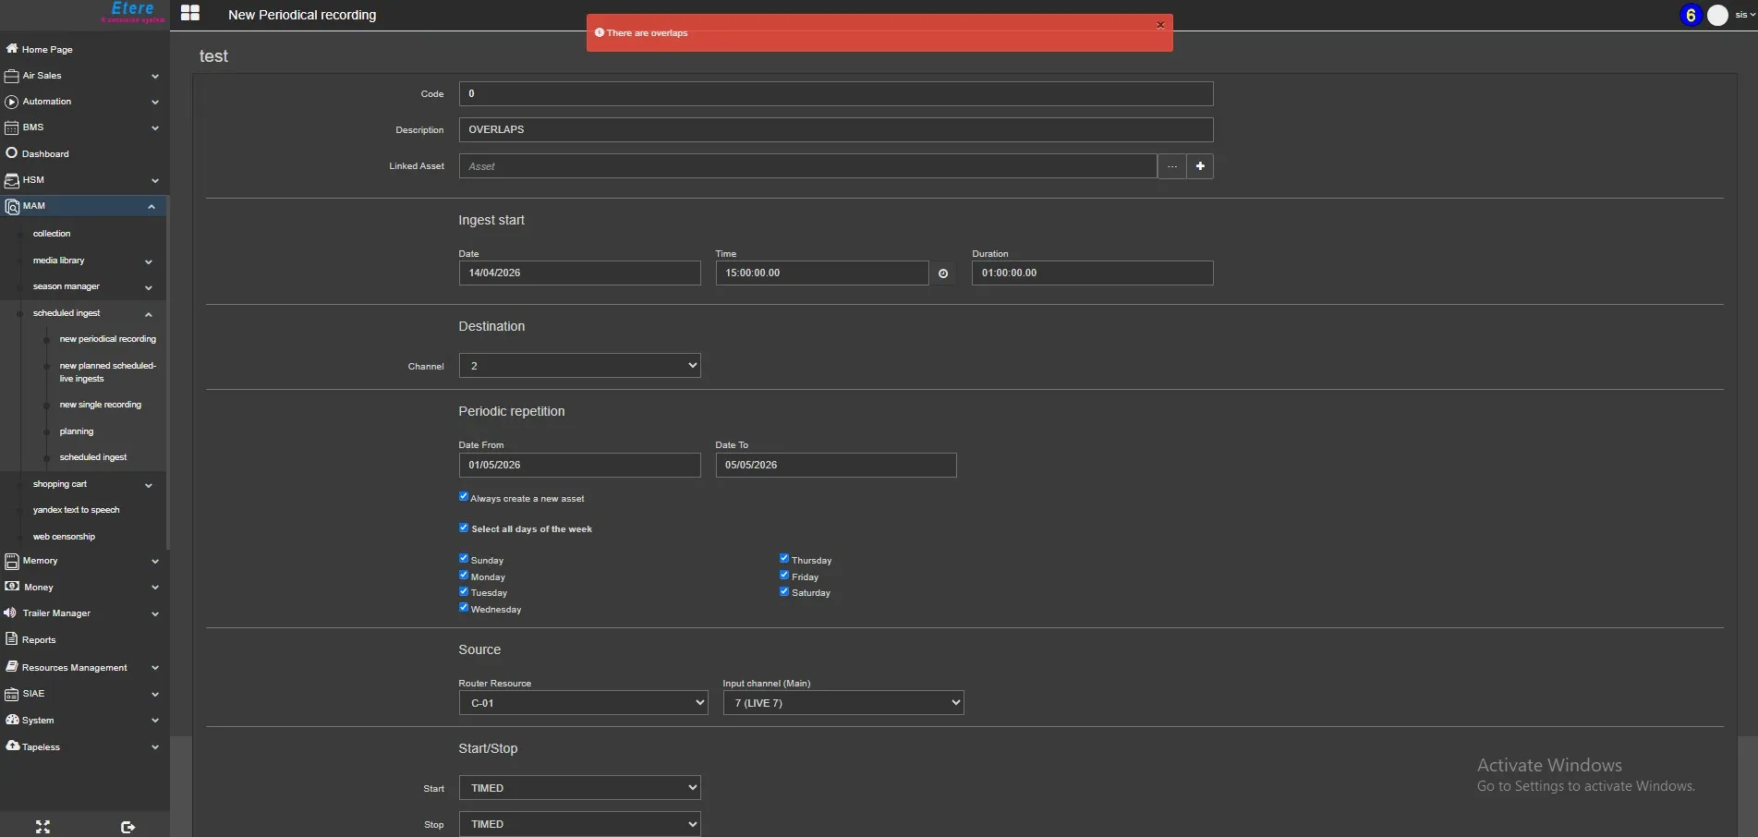Click the user avatar circle in header
The width and height of the screenshot is (1758, 837).
[x=1717, y=15]
